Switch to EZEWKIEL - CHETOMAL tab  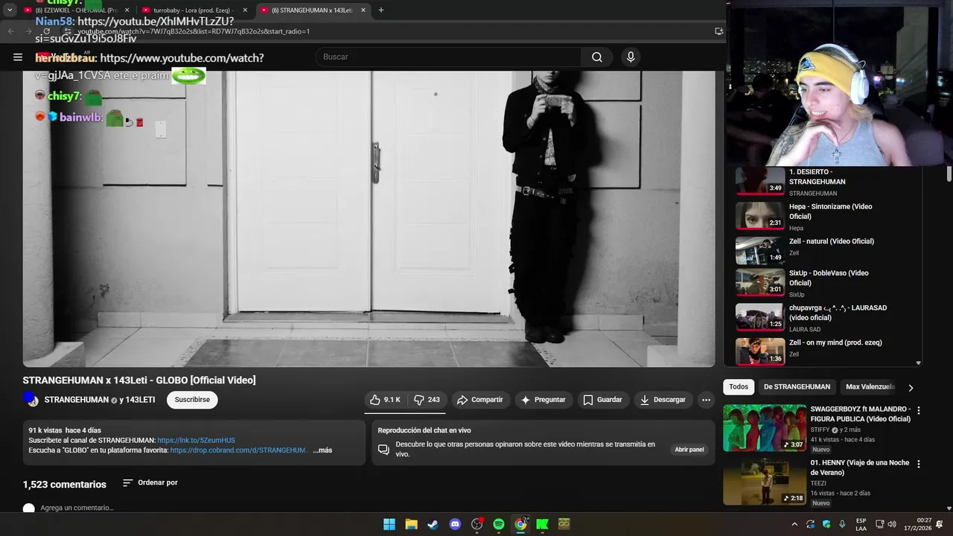(76, 10)
